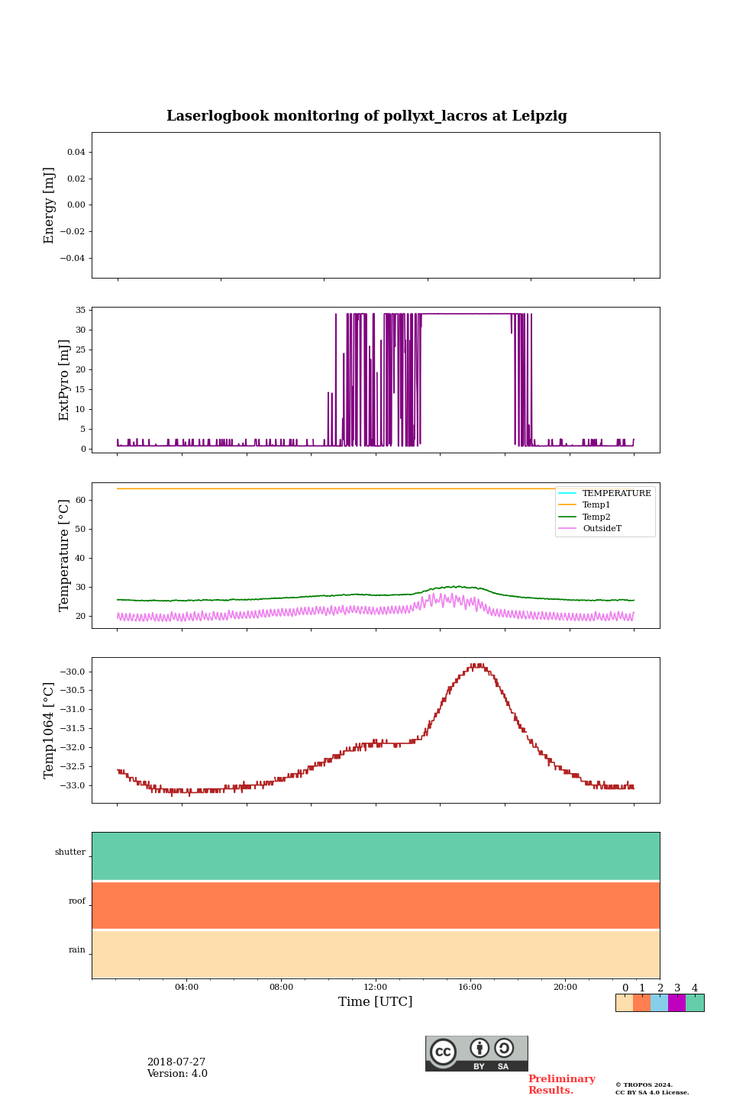Click the rain row label
The image size is (733, 1099).
(x=77, y=950)
